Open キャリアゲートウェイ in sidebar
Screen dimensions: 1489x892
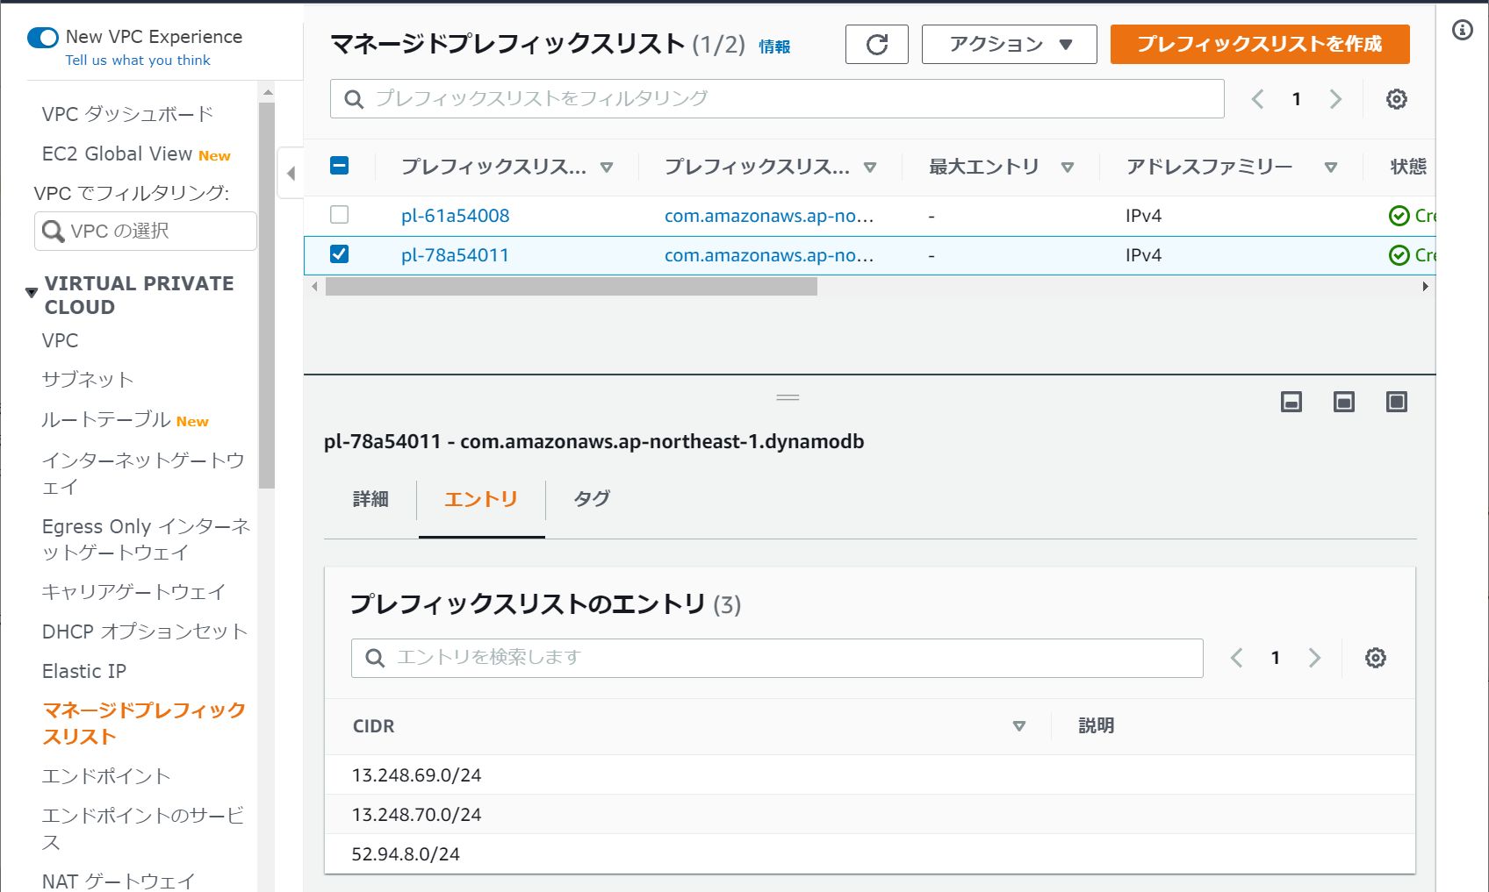click(x=133, y=592)
